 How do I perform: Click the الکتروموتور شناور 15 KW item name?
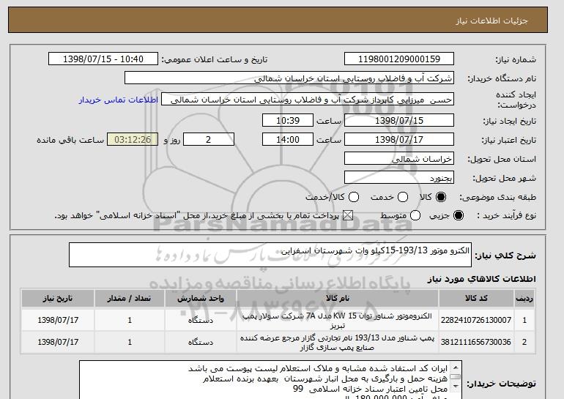[338, 321]
